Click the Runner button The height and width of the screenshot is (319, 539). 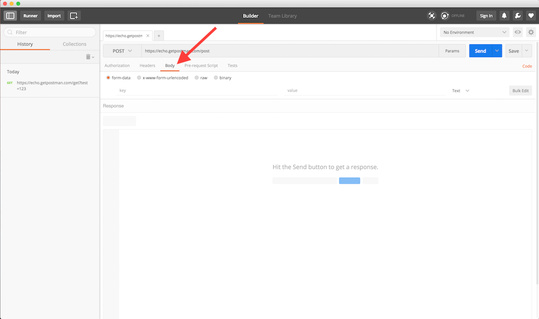31,16
